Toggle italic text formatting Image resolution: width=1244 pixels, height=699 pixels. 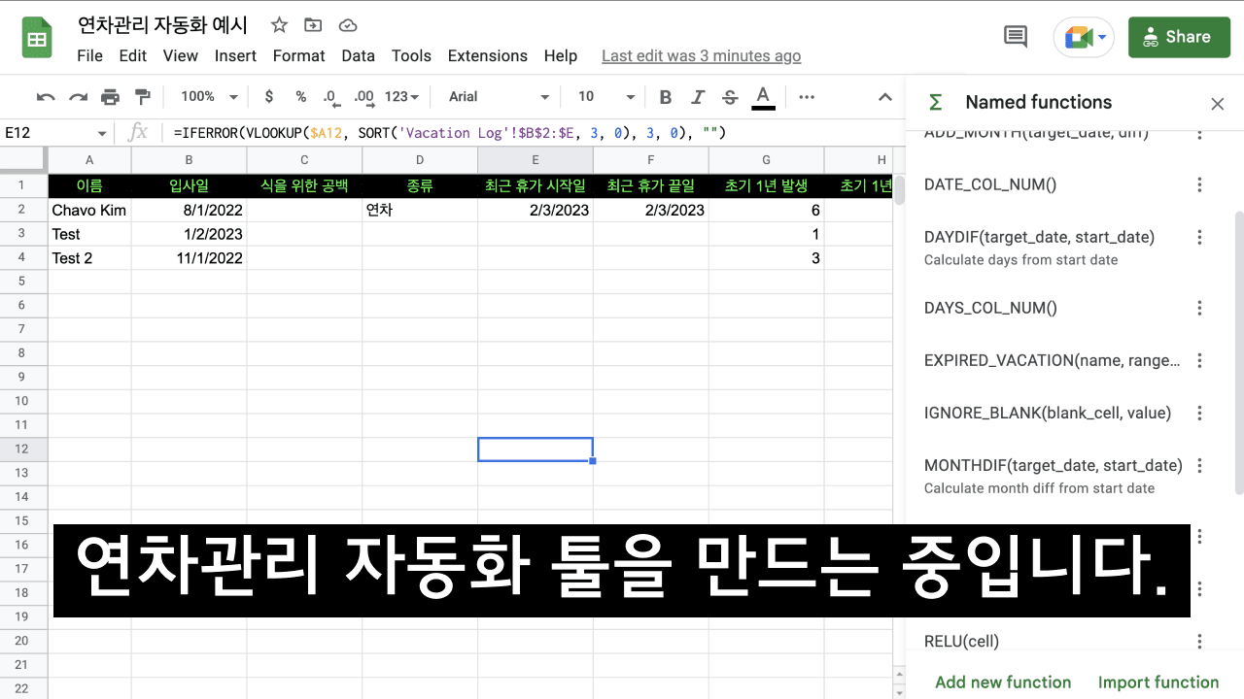(x=697, y=97)
